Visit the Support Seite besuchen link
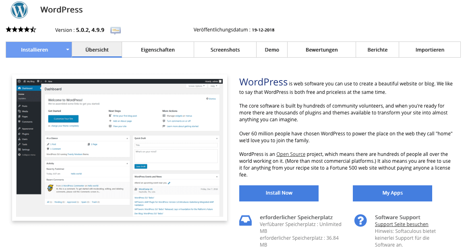This screenshot has width=464, height=251. coord(402,224)
